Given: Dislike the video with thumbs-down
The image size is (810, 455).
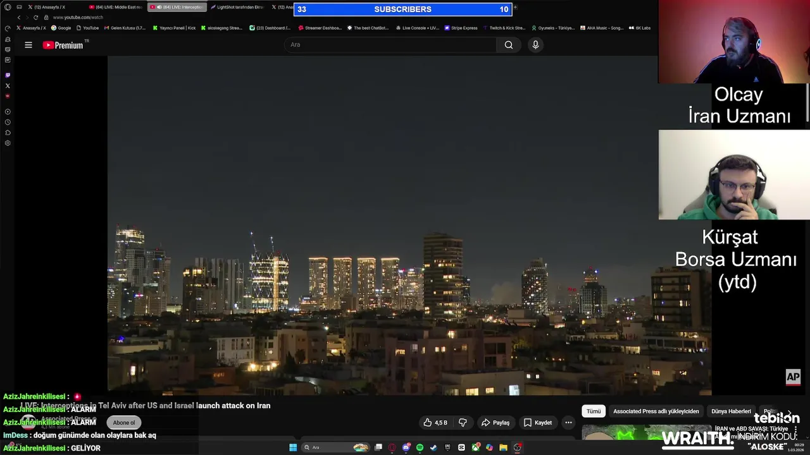Looking at the screenshot, I should pyautogui.click(x=463, y=423).
